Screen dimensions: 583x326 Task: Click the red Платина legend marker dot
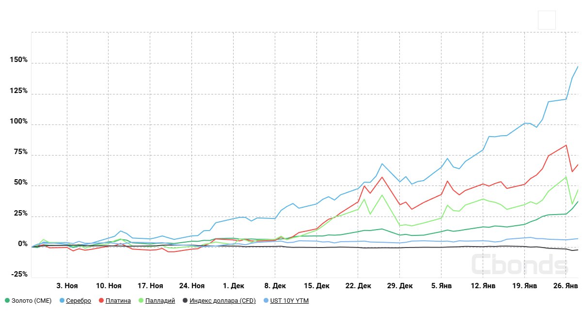(101, 301)
